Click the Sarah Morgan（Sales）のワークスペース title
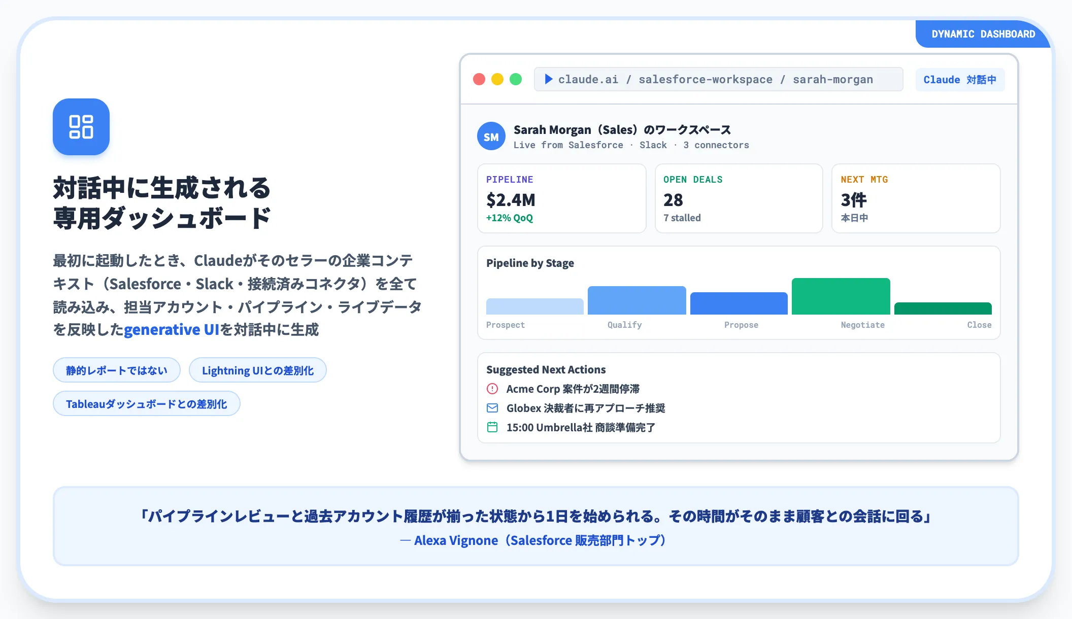Image resolution: width=1072 pixels, height=619 pixels. (622, 130)
